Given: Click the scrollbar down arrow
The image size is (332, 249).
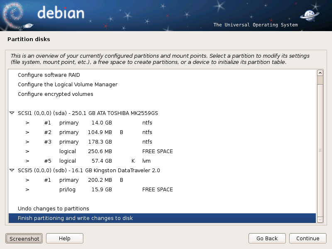Looking at the screenshot, I should 320,220.
